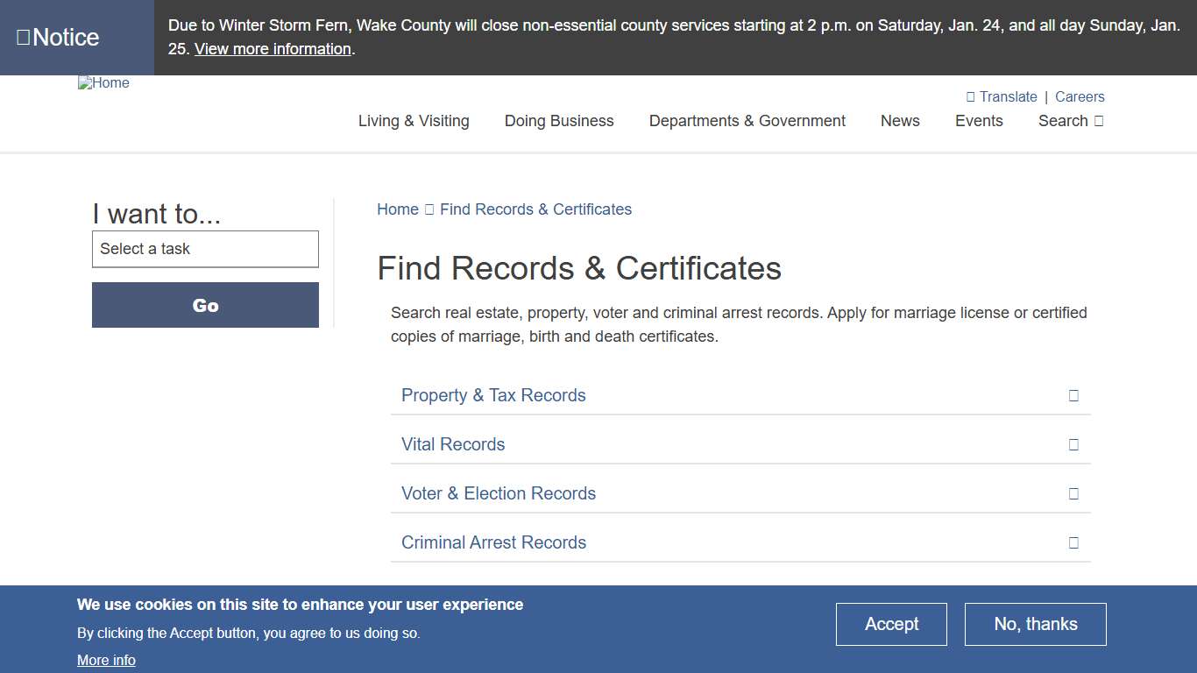Click the expand arrow beside Property & Tax Records

pos(1073,395)
